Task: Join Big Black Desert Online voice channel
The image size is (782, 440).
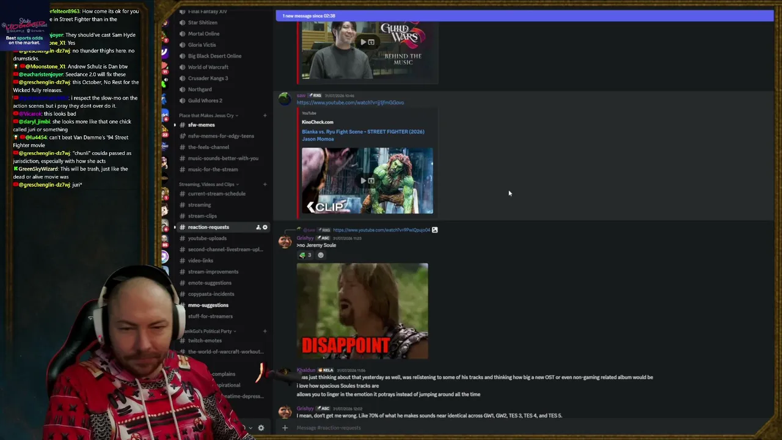Action: pos(214,56)
